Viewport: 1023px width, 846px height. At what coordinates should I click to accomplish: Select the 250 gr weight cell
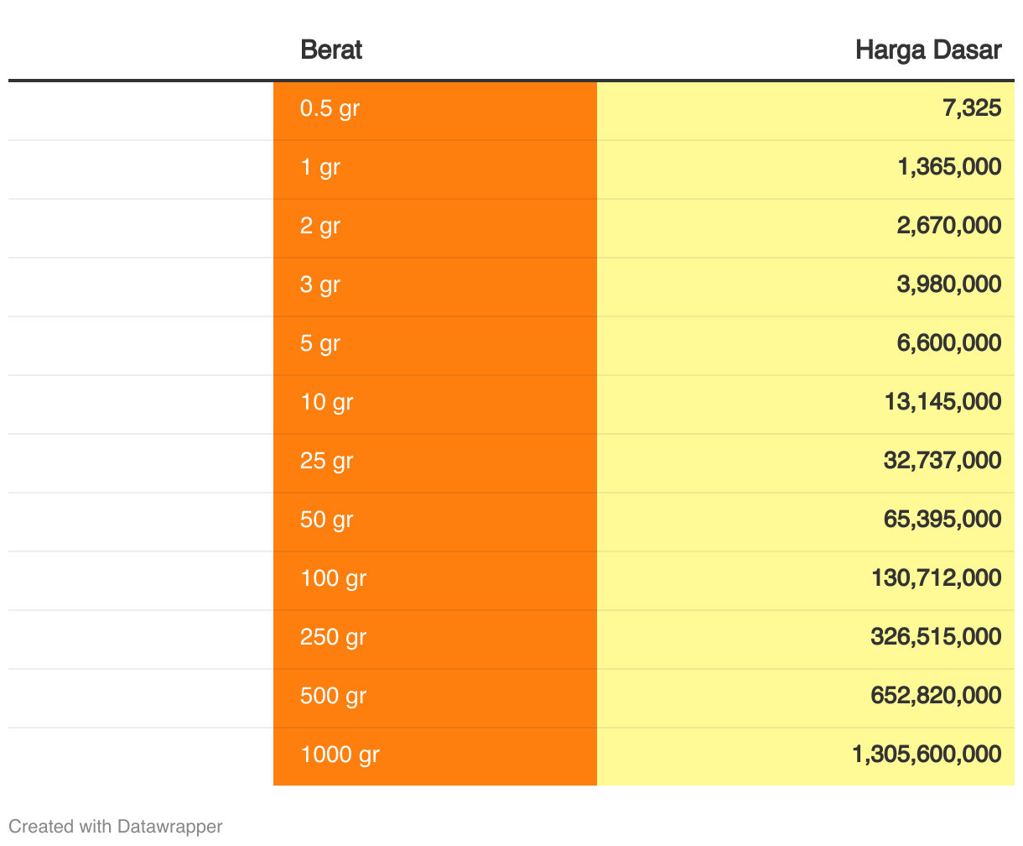coord(333,637)
